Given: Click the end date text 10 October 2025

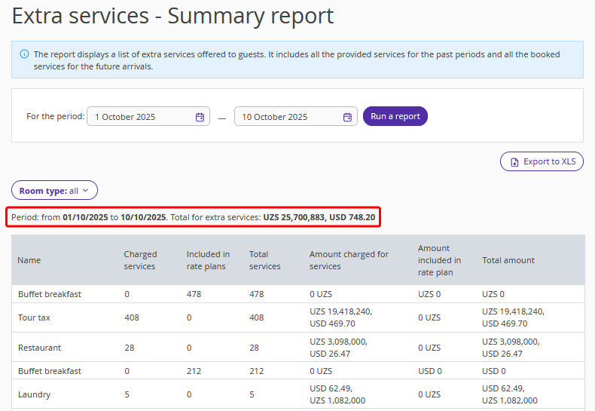Looking at the screenshot, I should 275,117.
